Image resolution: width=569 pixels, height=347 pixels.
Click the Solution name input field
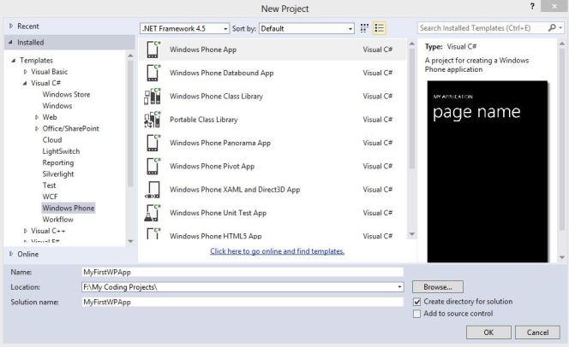(243, 303)
